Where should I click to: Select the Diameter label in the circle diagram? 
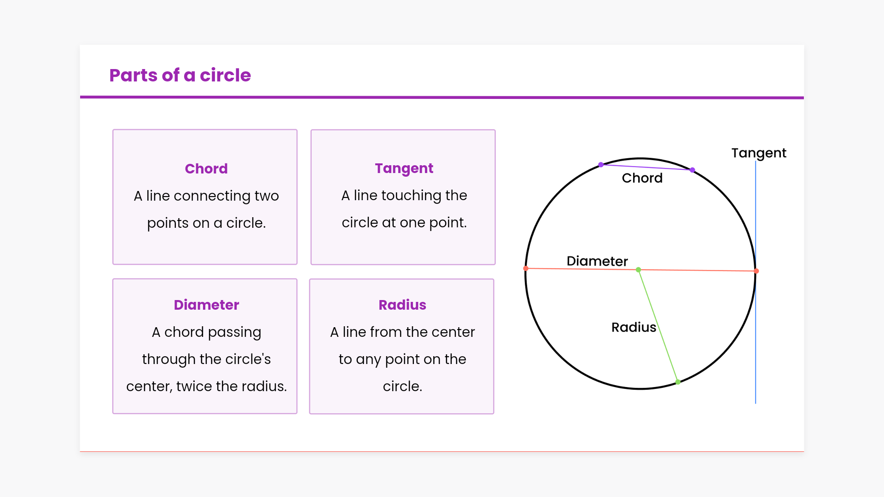pos(597,261)
